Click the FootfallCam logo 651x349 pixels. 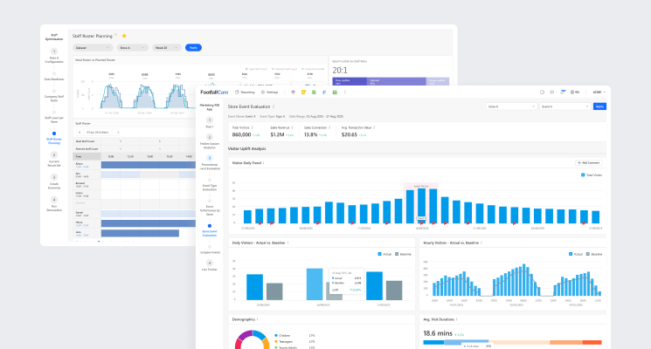(x=215, y=92)
